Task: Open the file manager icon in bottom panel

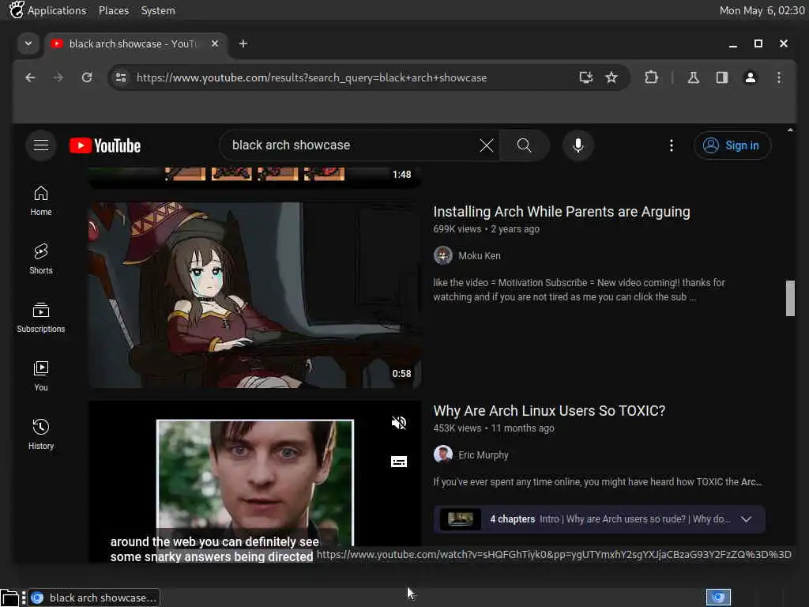Action: (9, 598)
